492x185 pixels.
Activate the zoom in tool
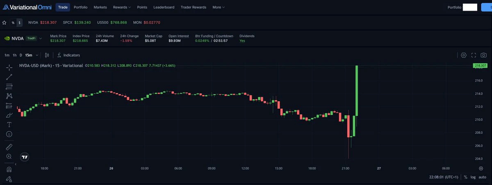[9, 156]
